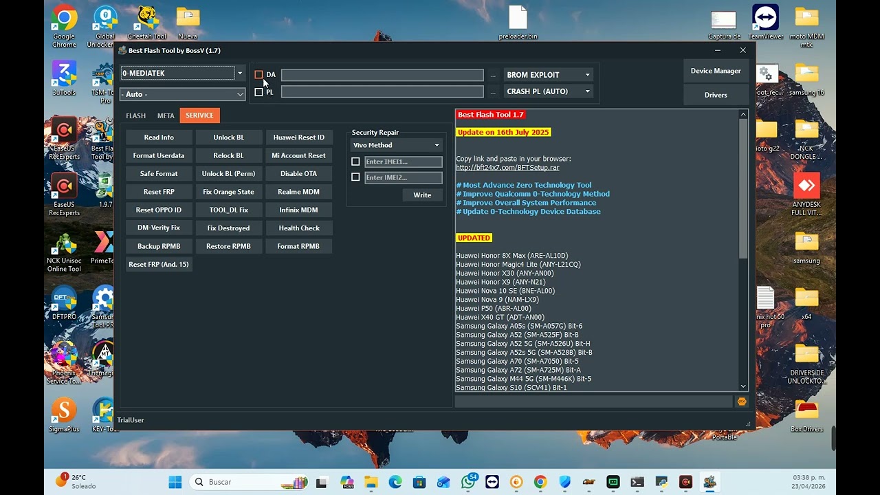The image size is (880, 495).
Task: Click the Reset FRP button
Action: (159, 192)
